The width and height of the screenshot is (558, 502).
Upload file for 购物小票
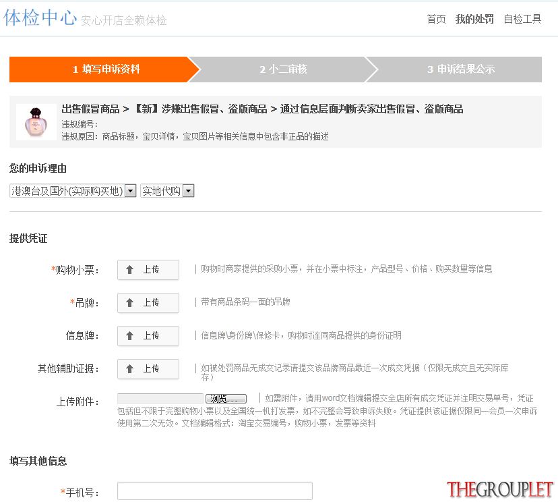coord(148,270)
